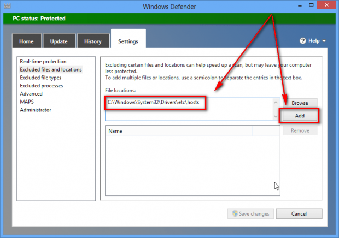The width and height of the screenshot is (339, 238).
Task: Click the Help question mark icon
Action: click(303, 41)
